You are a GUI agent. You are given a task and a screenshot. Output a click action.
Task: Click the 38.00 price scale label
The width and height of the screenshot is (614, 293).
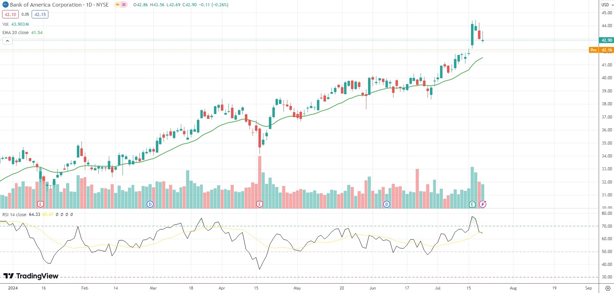point(607,104)
